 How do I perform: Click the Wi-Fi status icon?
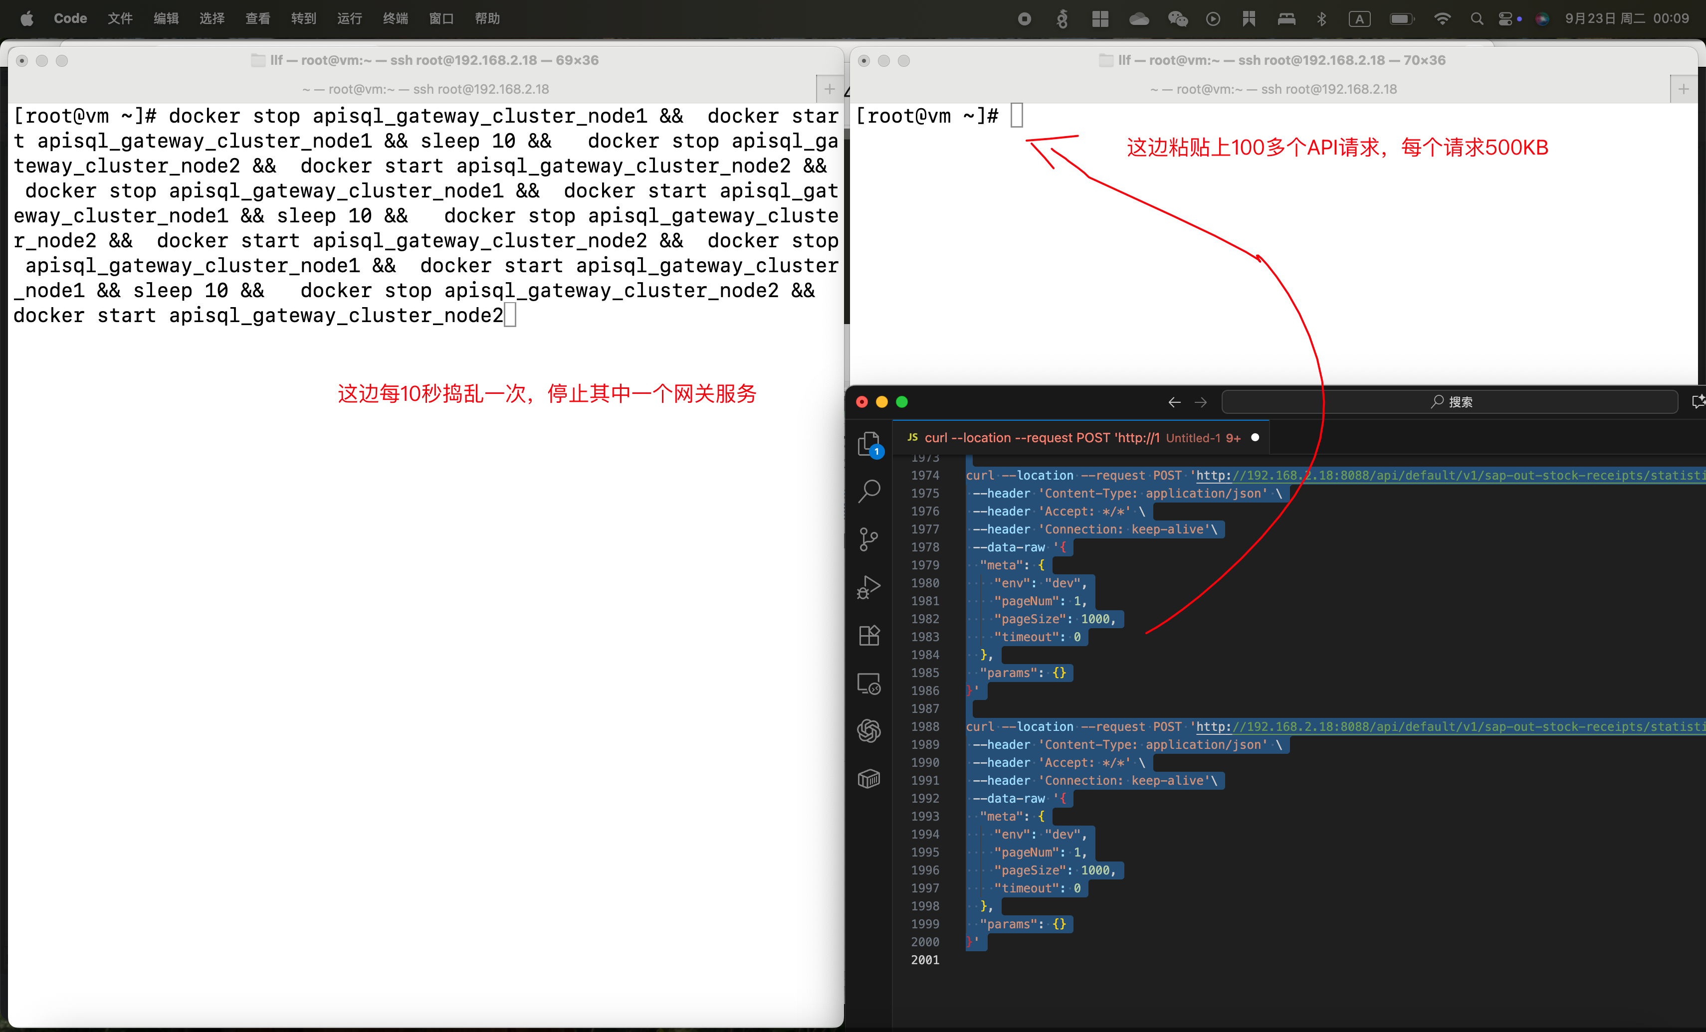pos(1442,18)
